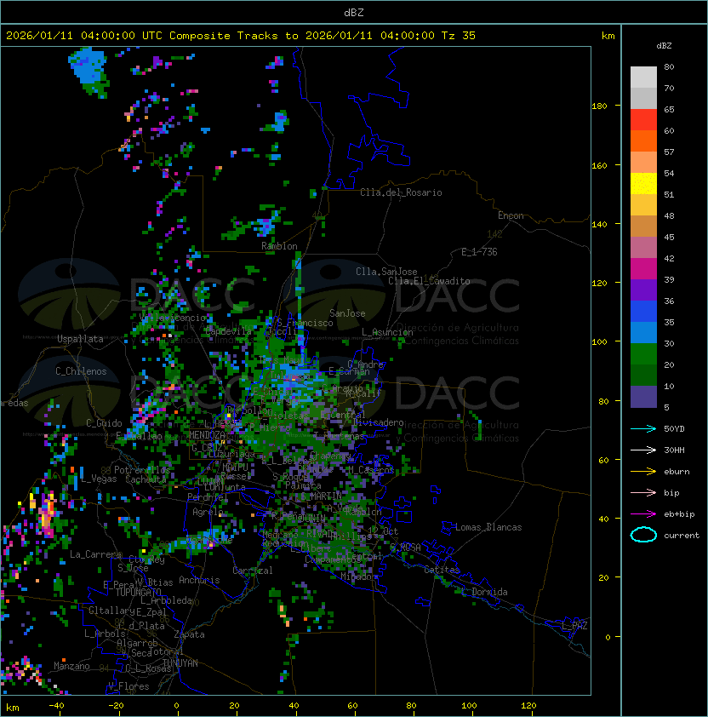Click the SanJose map label
The image size is (708, 717).
(x=347, y=313)
